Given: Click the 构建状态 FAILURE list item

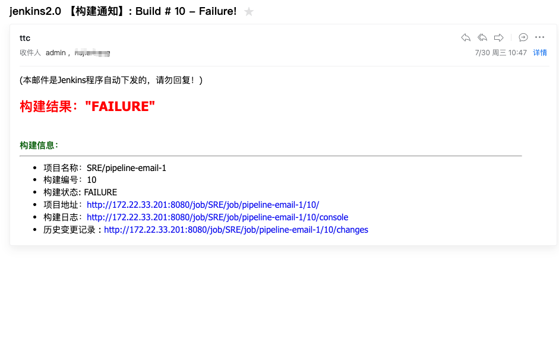Looking at the screenshot, I should (80, 192).
